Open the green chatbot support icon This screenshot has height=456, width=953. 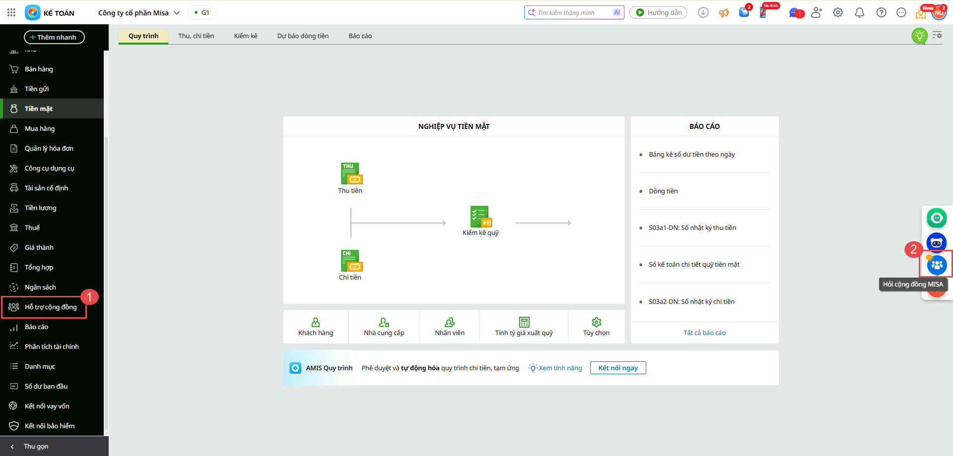pyautogui.click(x=937, y=218)
